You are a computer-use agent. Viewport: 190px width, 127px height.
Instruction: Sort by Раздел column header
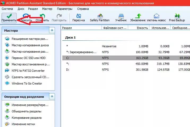pyautogui.click(x=81, y=28)
